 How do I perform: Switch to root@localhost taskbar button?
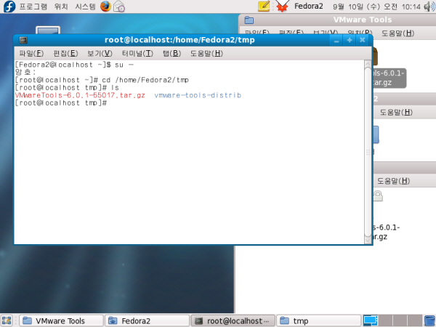coord(233,321)
